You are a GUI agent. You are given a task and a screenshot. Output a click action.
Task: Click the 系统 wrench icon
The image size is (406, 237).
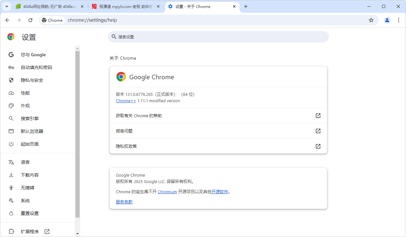tap(11, 201)
